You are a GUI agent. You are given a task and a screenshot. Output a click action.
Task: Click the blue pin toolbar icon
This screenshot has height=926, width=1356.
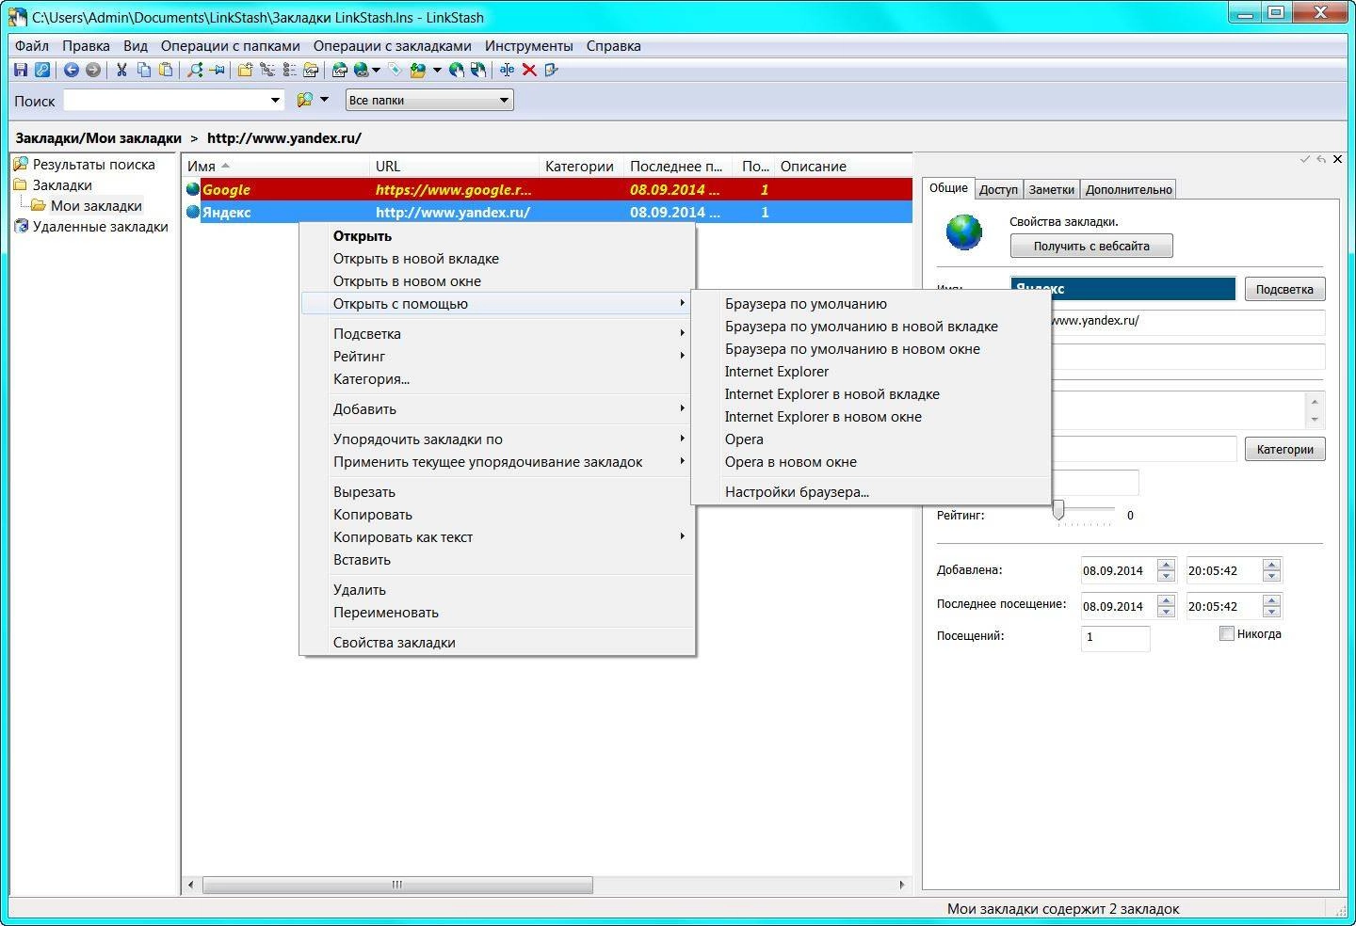[x=217, y=70]
